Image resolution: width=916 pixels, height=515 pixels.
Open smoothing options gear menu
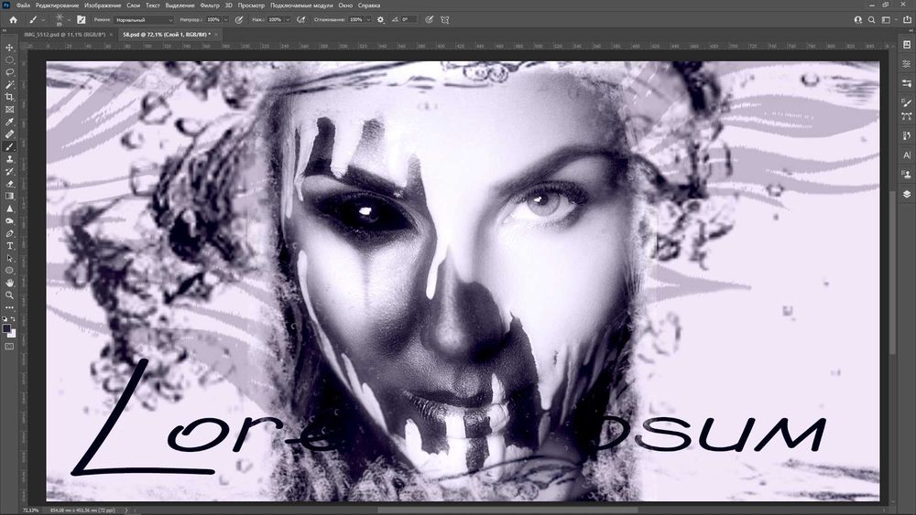coord(381,20)
